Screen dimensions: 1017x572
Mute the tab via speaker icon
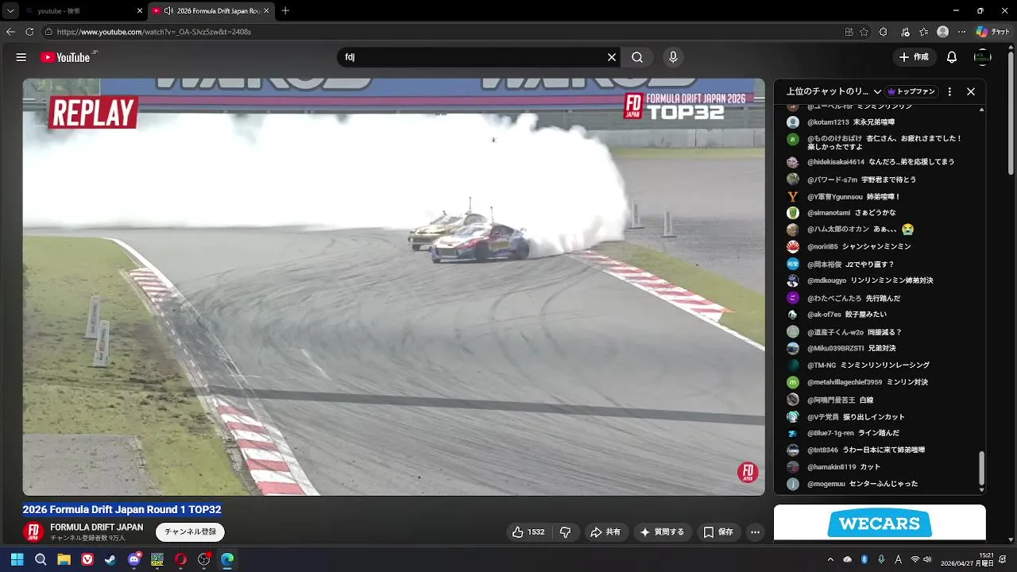(x=168, y=10)
